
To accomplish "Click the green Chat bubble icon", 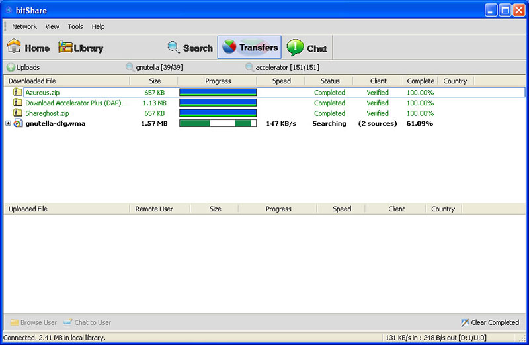I will 295,47.
